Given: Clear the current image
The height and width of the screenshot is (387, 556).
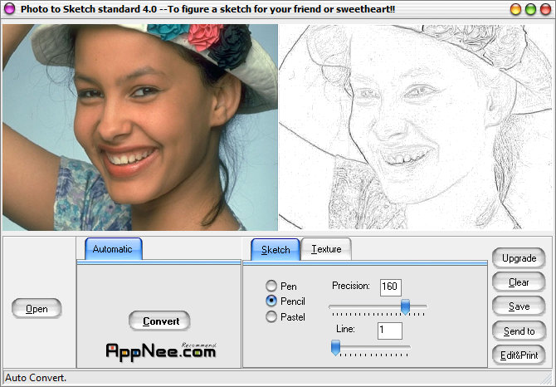Looking at the screenshot, I should (x=519, y=282).
